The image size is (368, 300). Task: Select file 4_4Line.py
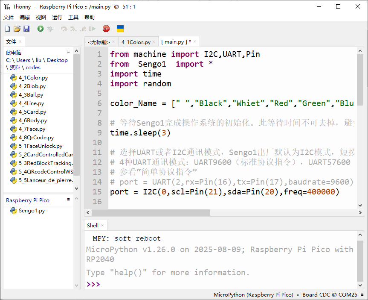point(32,103)
